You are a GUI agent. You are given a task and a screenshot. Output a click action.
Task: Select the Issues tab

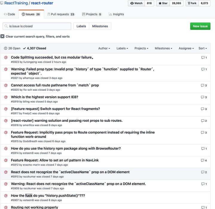tap(31, 14)
